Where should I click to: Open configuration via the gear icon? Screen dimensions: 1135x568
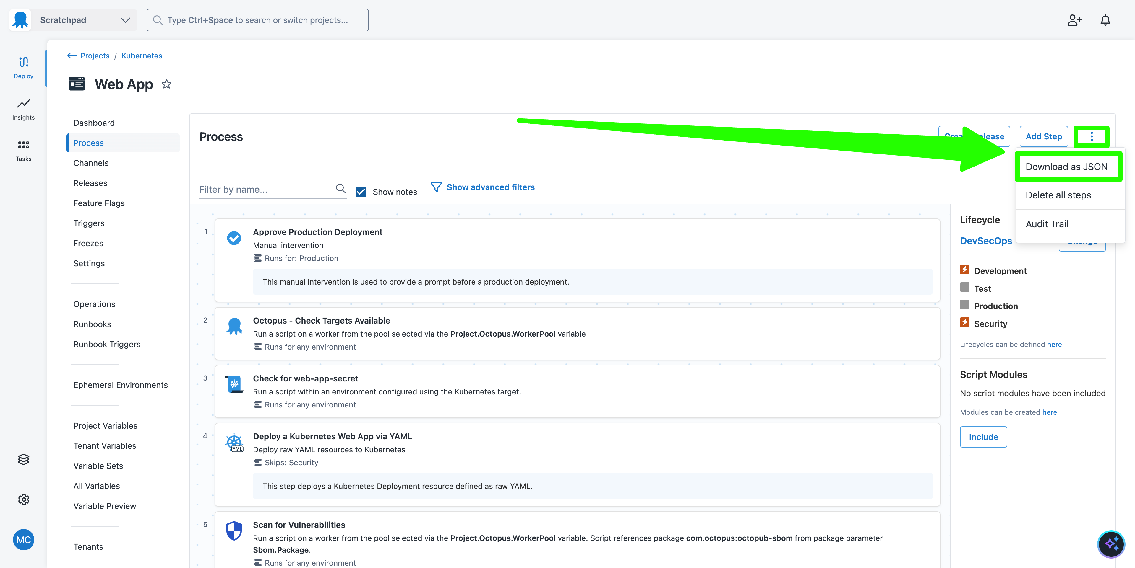point(23,500)
